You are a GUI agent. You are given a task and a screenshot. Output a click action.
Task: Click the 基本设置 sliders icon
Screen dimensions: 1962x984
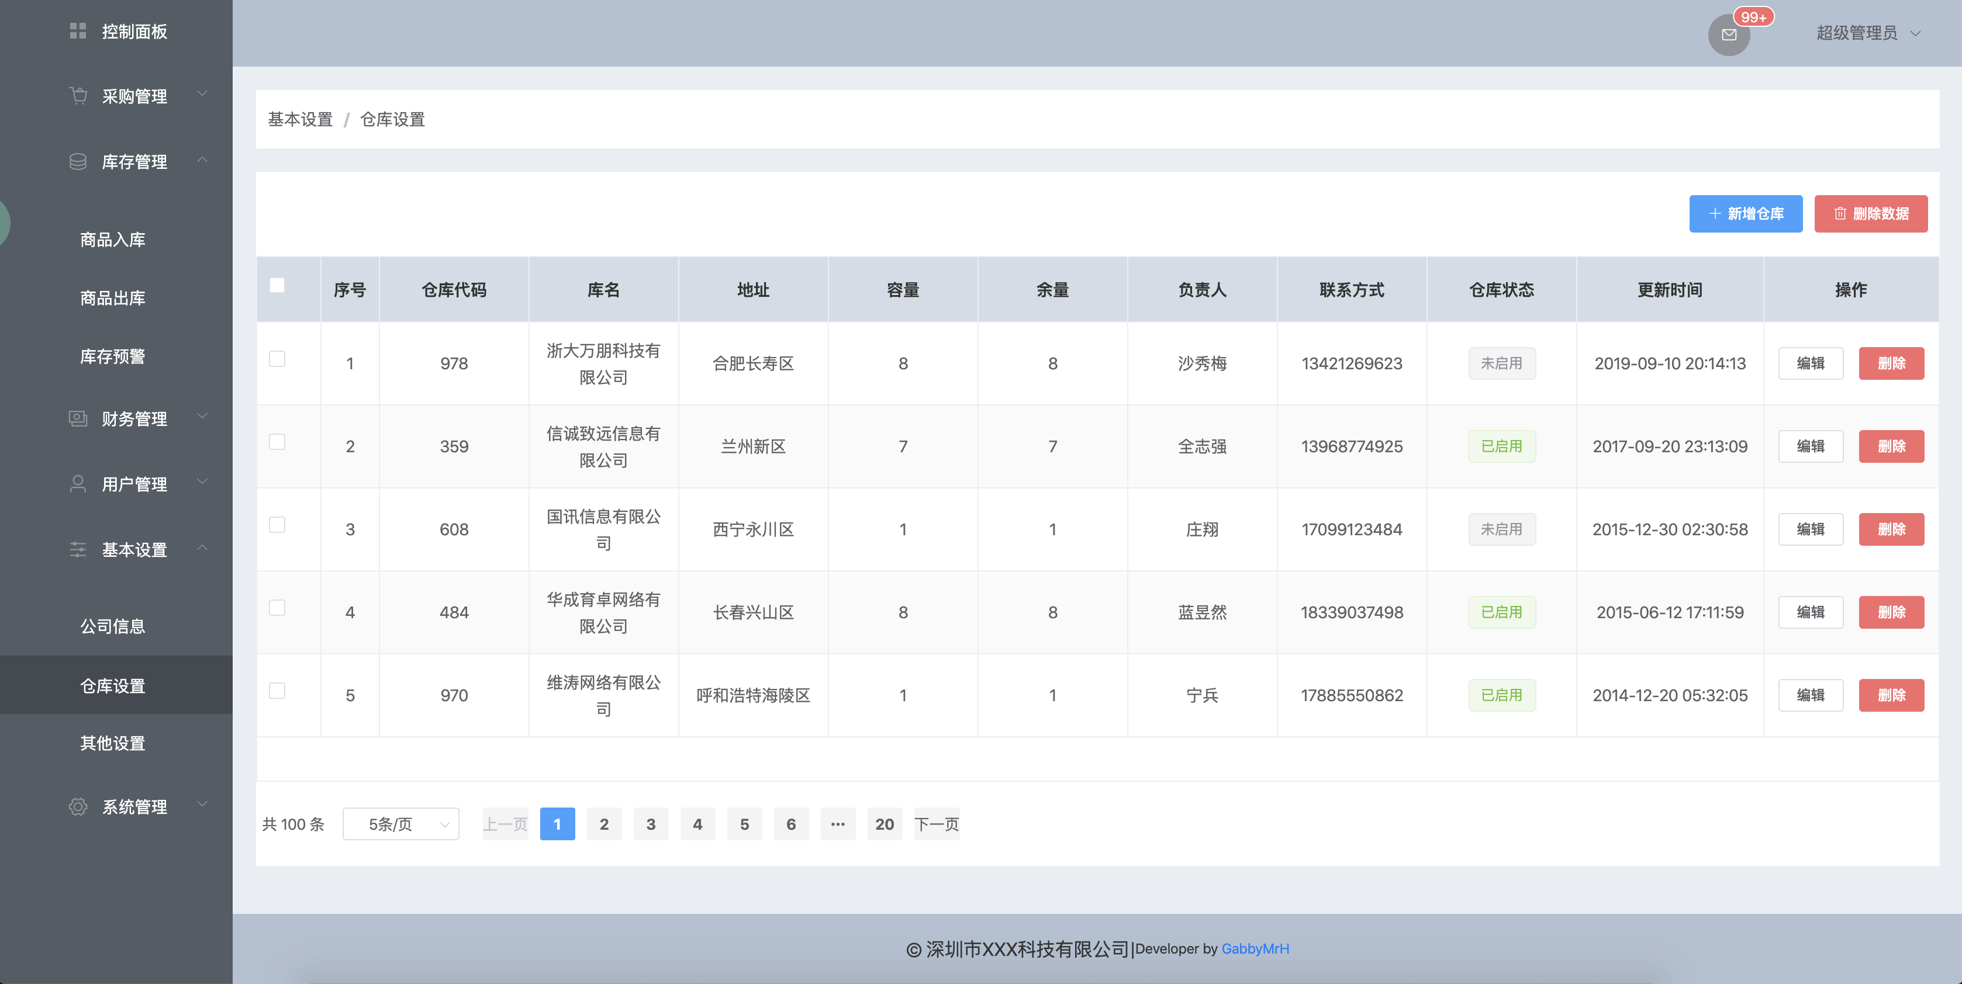click(x=78, y=549)
